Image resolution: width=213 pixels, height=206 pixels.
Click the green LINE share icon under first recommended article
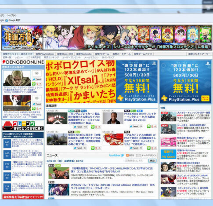pos(34,84)
